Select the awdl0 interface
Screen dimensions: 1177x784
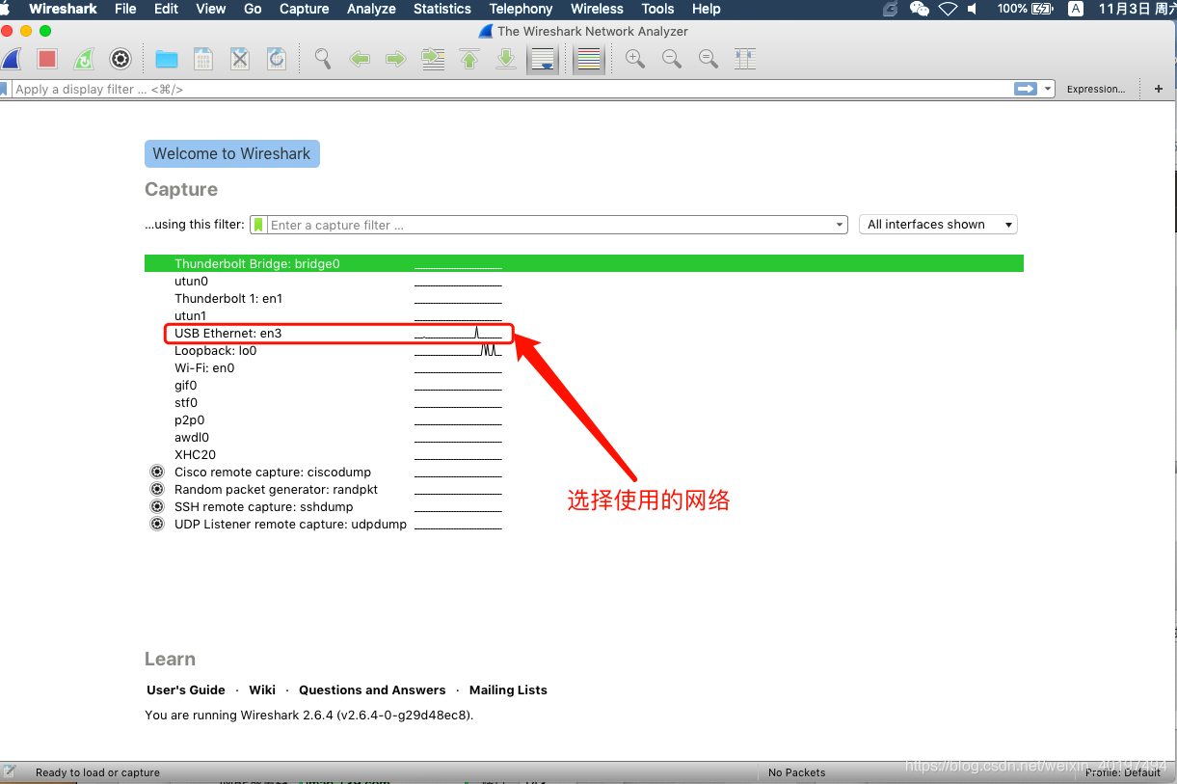click(584, 438)
